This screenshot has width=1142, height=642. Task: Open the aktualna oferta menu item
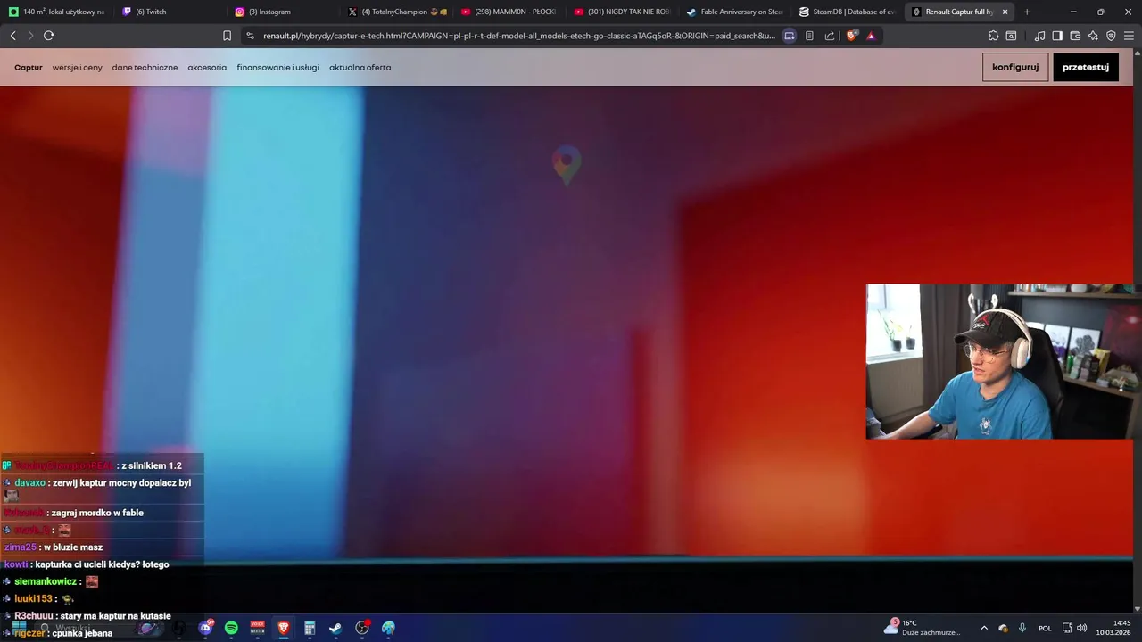(x=360, y=68)
